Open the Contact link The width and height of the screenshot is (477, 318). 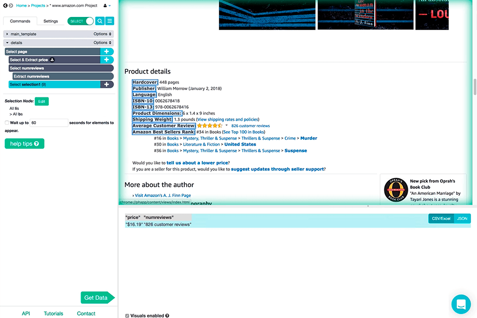pyautogui.click(x=86, y=314)
